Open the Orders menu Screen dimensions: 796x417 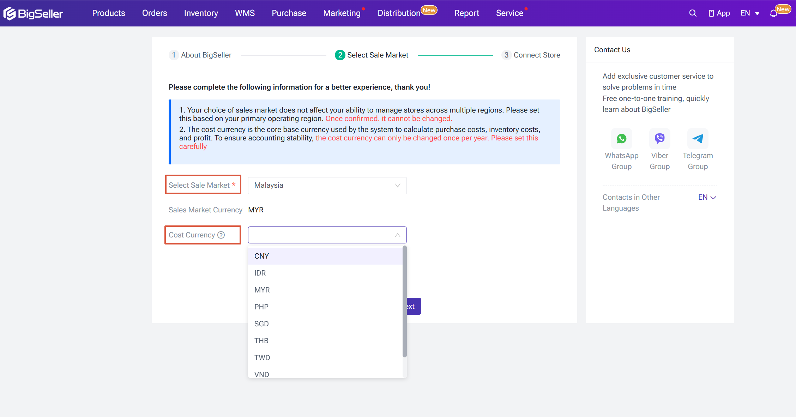(155, 13)
